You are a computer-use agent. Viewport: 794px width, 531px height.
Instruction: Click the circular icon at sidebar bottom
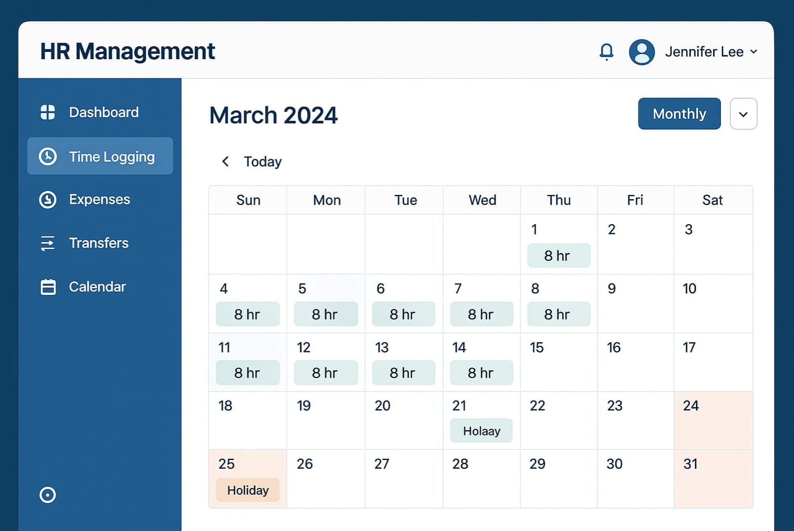48,495
